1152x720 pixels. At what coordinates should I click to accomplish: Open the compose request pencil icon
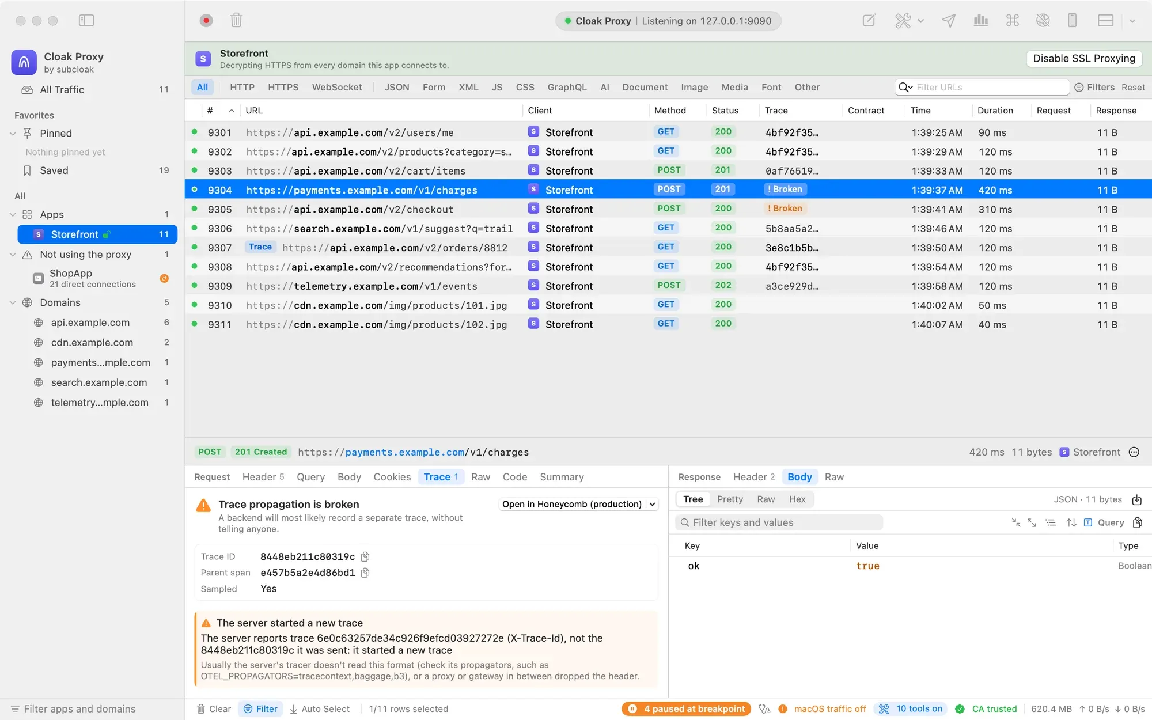click(x=869, y=21)
